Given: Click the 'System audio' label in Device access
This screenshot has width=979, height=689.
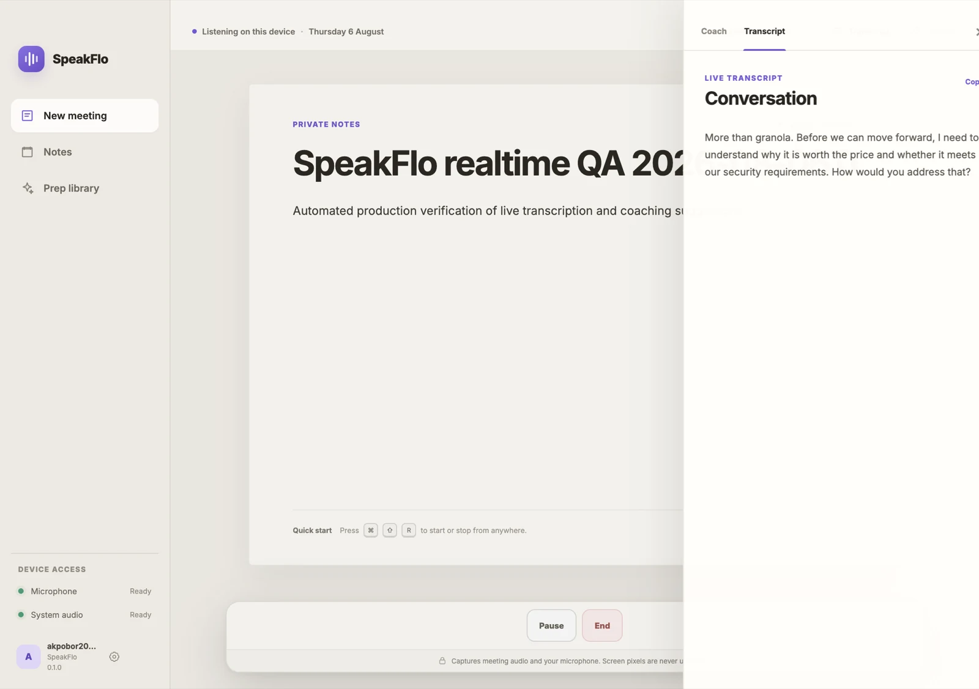Looking at the screenshot, I should point(57,614).
